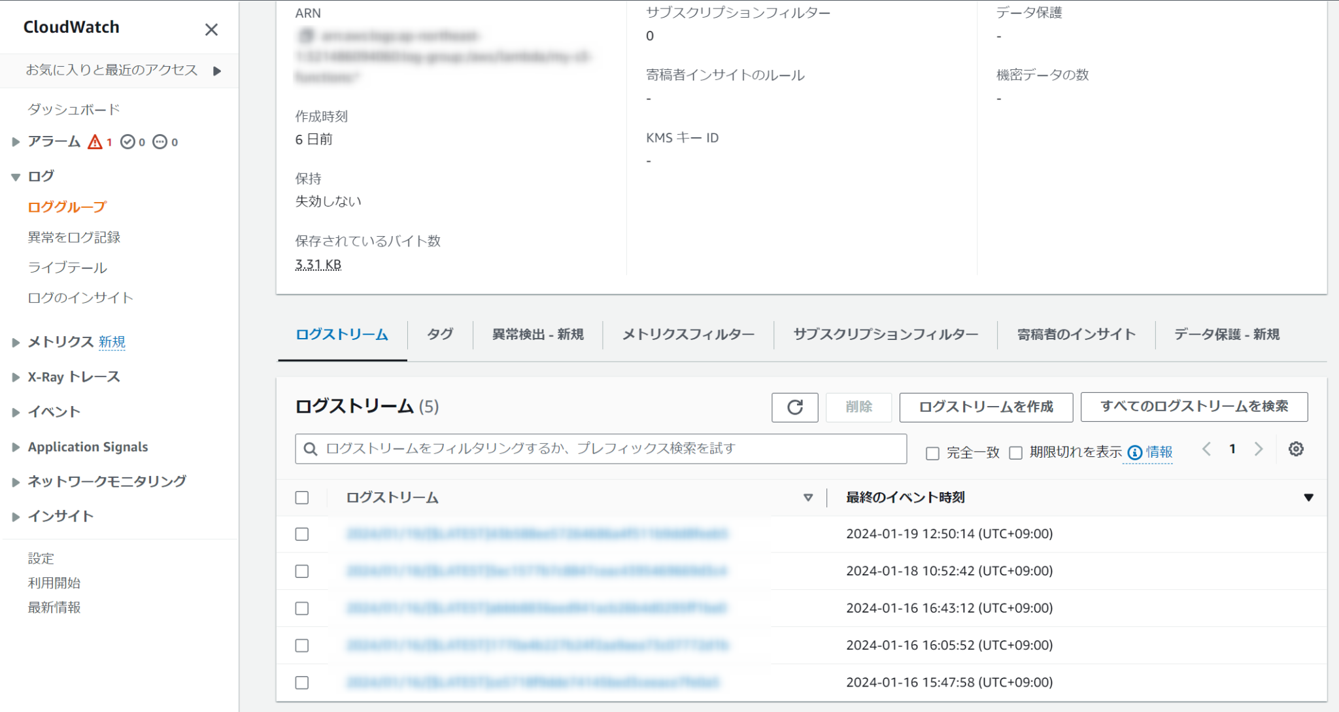This screenshot has width=1339, height=712.
Task: Open the log streams preferences gear
Action: point(1295,449)
